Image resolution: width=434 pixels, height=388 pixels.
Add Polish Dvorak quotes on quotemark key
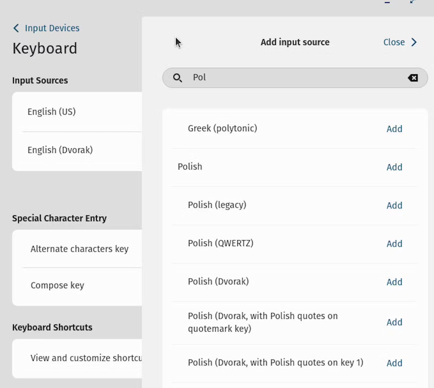pyautogui.click(x=394, y=322)
